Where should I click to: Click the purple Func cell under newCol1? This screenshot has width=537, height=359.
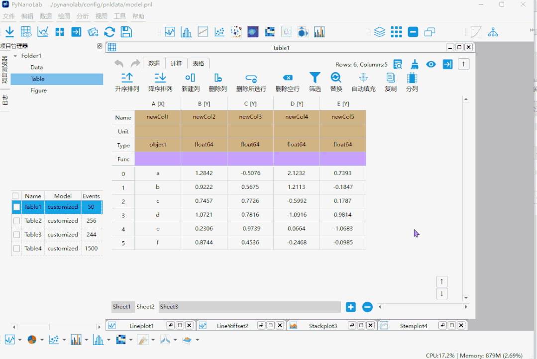[158, 159]
